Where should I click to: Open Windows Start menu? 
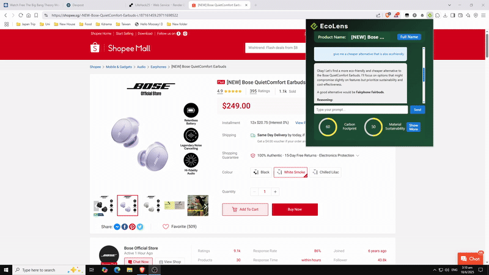tap(6, 270)
